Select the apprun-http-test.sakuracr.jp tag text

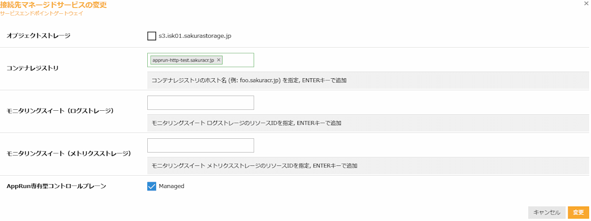point(183,60)
